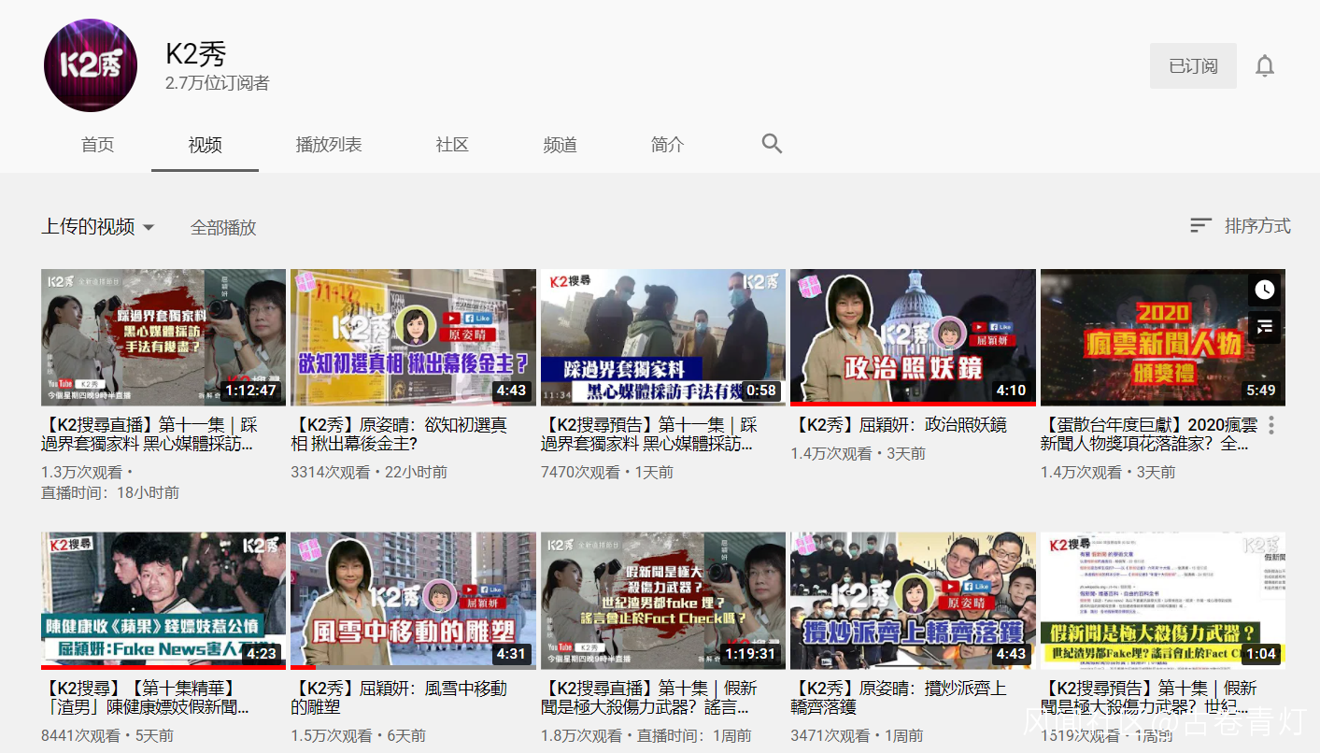Select the 视频 tab
1320x753 pixels.
(205, 145)
